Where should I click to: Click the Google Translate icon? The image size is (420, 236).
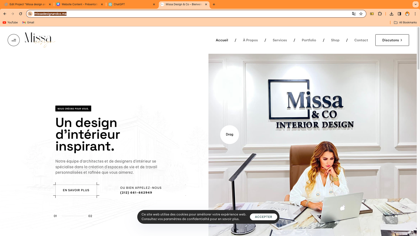click(x=354, y=14)
